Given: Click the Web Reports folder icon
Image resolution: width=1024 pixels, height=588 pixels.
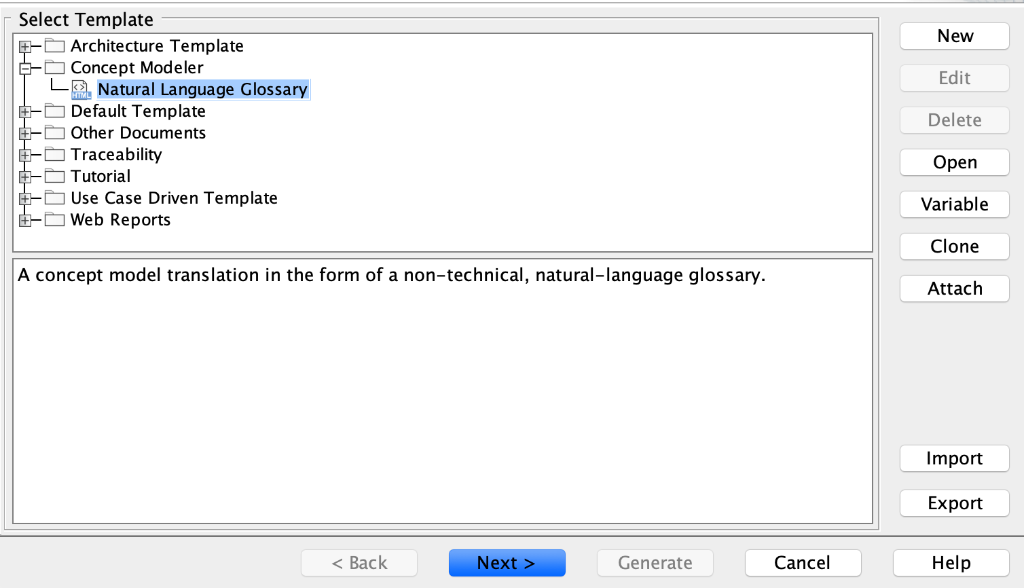Looking at the screenshot, I should pyautogui.click(x=55, y=220).
